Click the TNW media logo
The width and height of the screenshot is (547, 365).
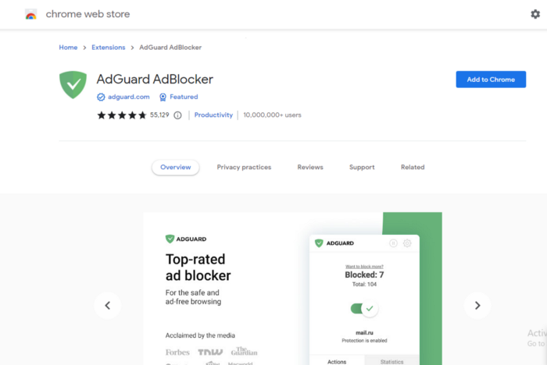pyautogui.click(x=210, y=353)
